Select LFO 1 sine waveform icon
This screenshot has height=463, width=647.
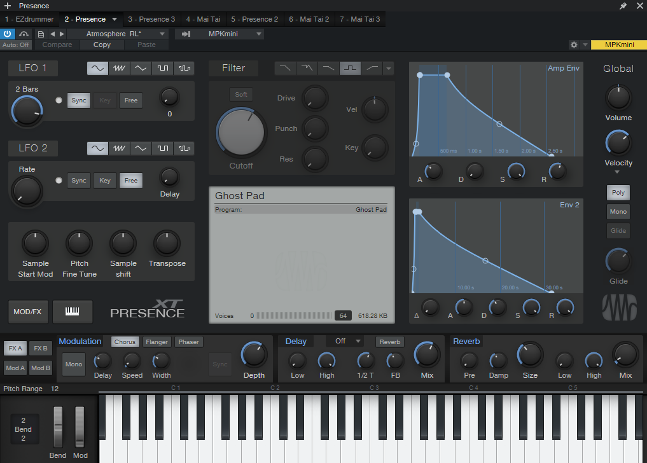tap(97, 68)
